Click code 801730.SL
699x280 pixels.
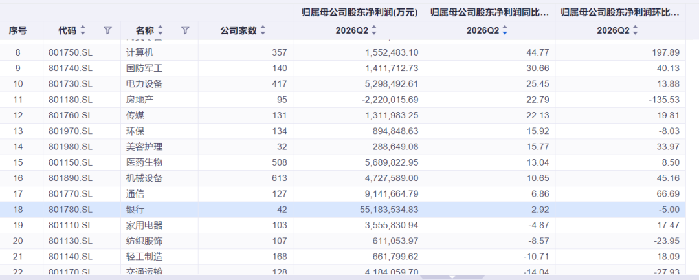pyautogui.click(x=71, y=83)
